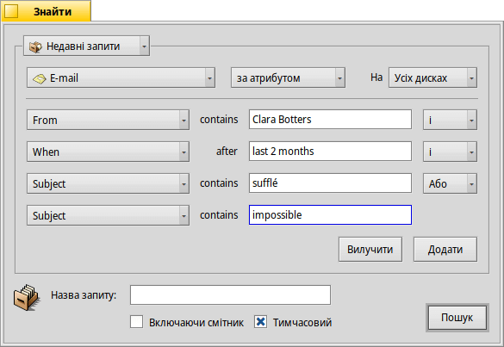Screen dimensions: 504x347
Task: Click the contains label in the impossible row
Action: click(219, 215)
